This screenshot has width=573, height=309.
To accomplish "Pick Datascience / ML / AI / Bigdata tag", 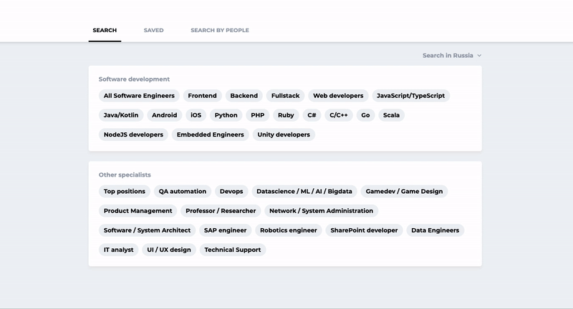I will click(304, 191).
